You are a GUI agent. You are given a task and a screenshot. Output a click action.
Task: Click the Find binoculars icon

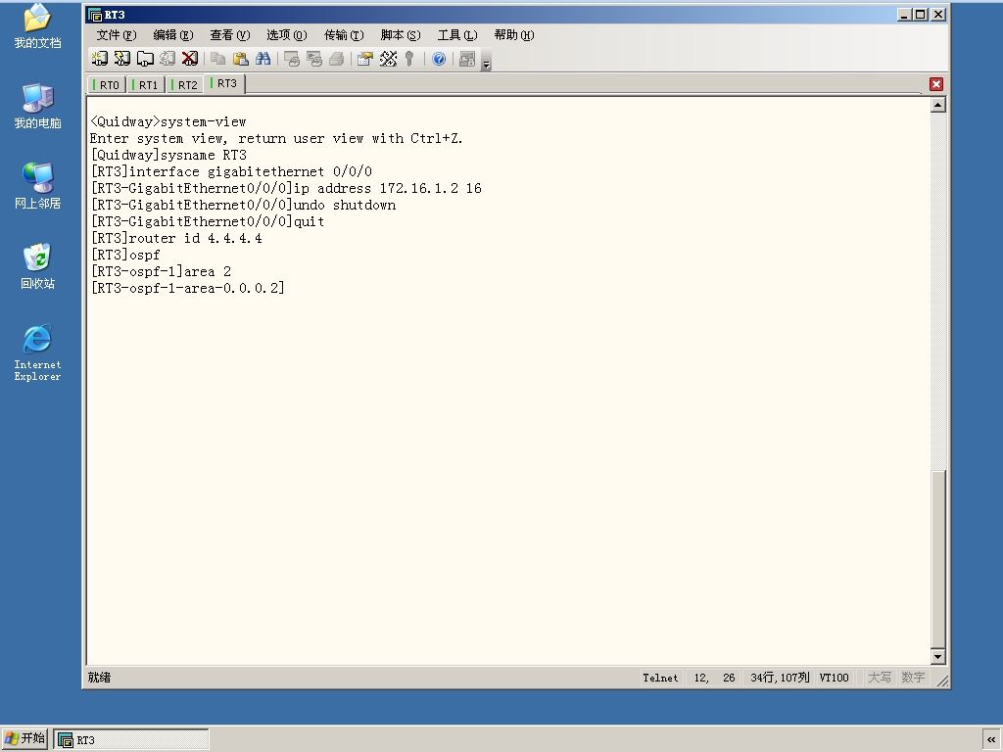[263, 59]
